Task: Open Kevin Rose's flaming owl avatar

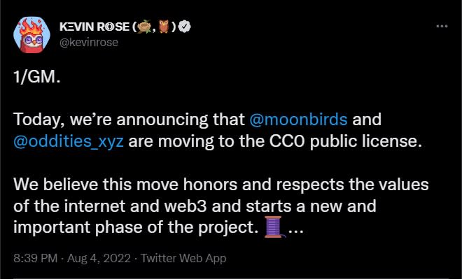Action: [31, 35]
